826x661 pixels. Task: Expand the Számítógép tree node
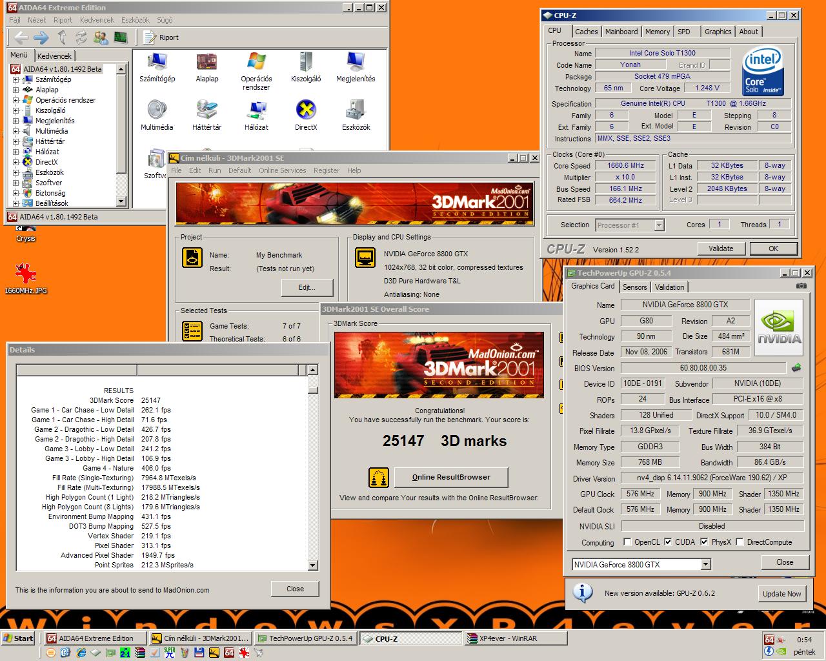click(x=15, y=79)
